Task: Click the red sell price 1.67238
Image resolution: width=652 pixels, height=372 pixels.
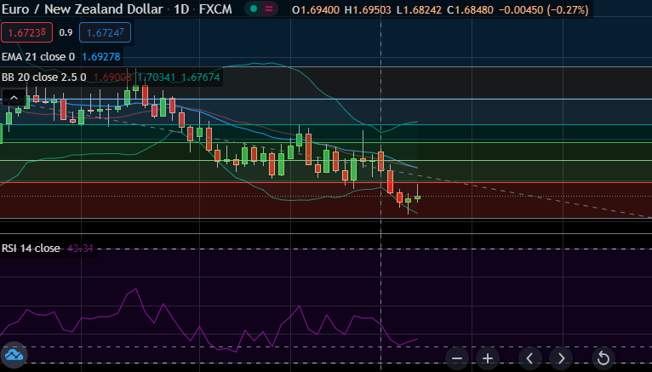Action: (x=26, y=33)
